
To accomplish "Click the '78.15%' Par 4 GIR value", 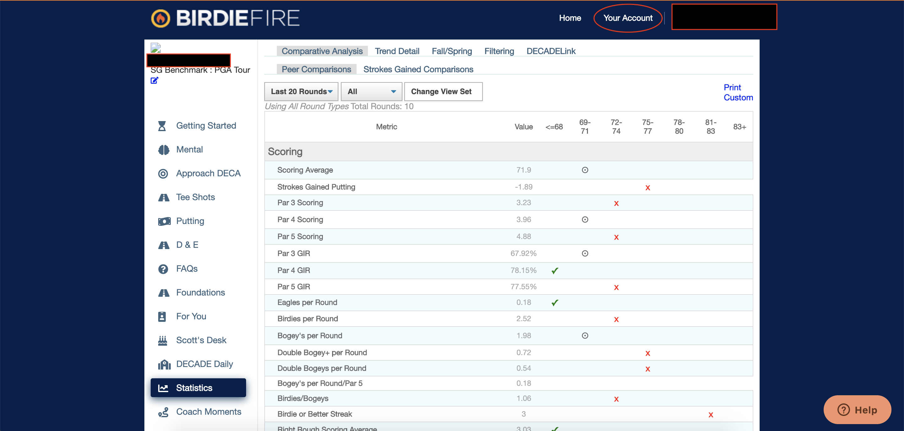I will point(523,270).
